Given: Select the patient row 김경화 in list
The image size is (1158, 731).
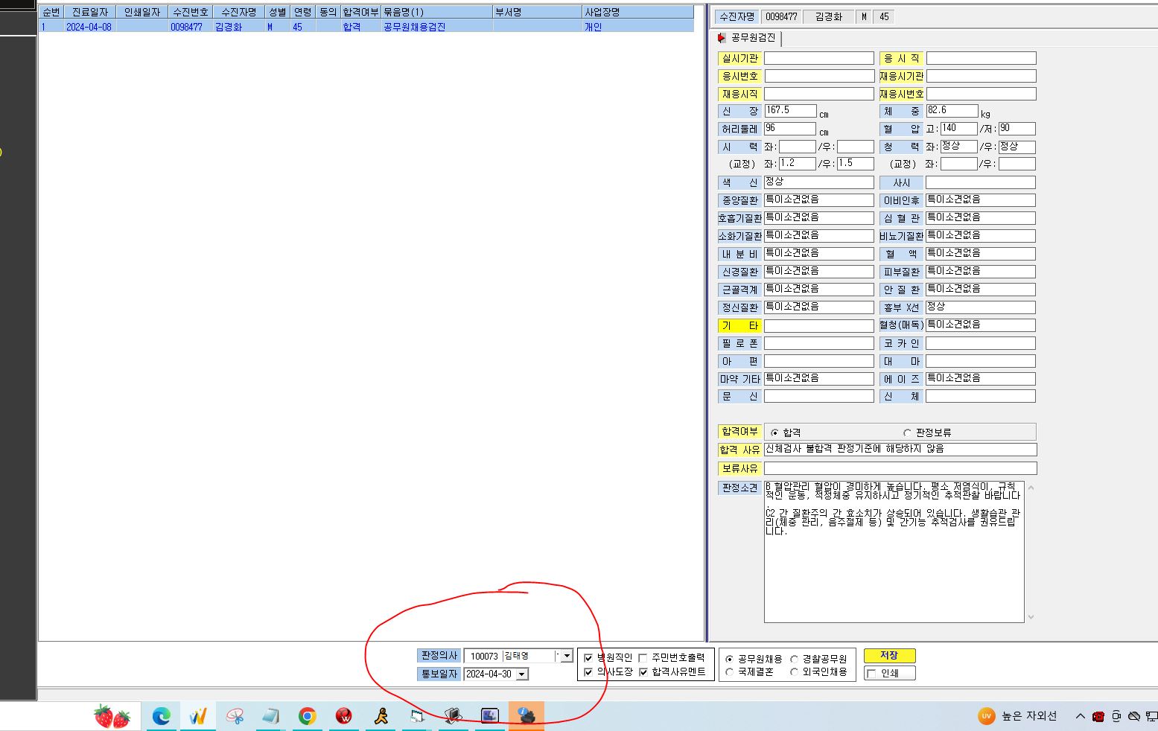Looking at the screenshot, I should [x=366, y=27].
